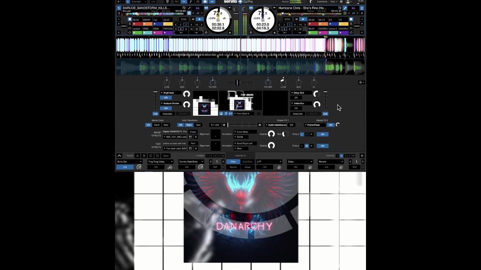Viewport: 481px width, 270px height.
Task: Jump to previous track on left deck
Action: tap(193, 19)
